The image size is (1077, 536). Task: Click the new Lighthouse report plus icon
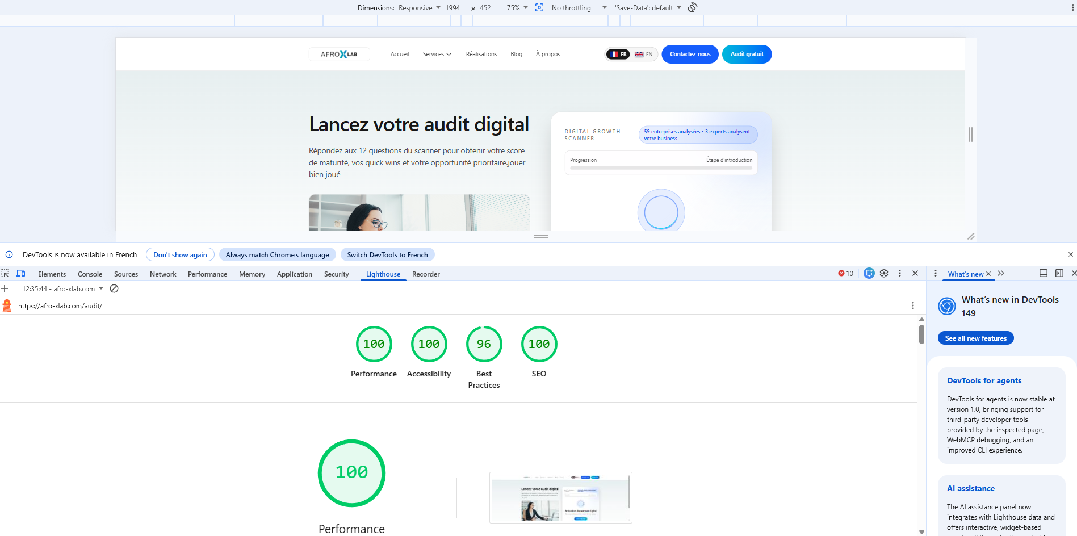[x=5, y=288]
